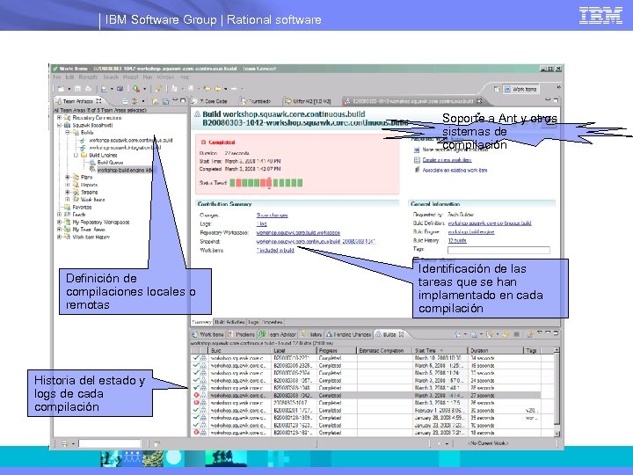Image resolution: width=633 pixels, height=475 pixels.
Task: Select the Favorites tree item
Action: point(82,208)
